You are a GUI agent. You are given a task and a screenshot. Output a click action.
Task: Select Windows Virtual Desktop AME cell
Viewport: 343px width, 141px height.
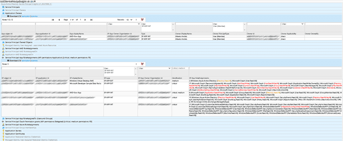(86, 81)
